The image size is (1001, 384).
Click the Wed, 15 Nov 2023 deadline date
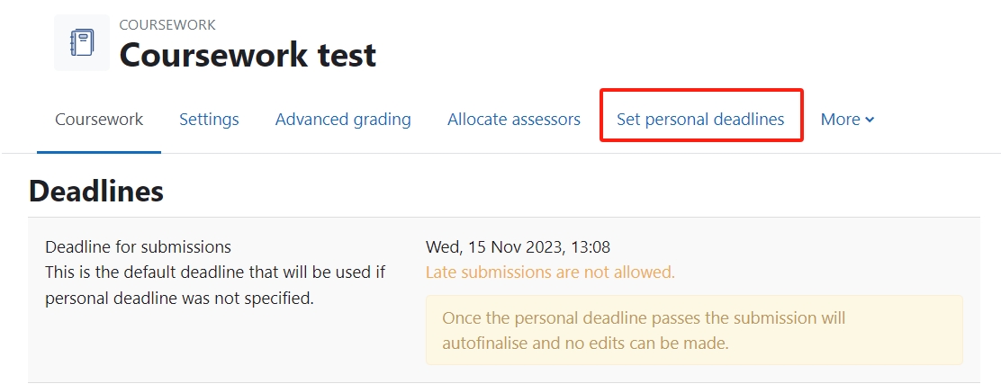pyautogui.click(x=518, y=246)
